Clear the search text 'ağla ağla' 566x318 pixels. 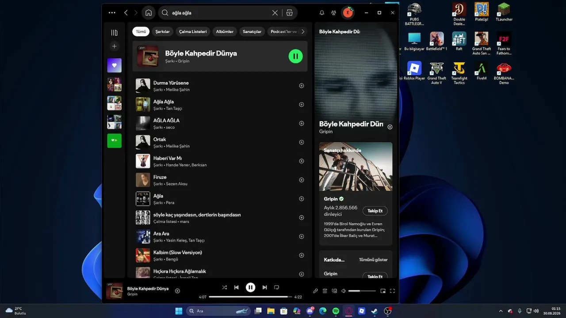tap(275, 13)
